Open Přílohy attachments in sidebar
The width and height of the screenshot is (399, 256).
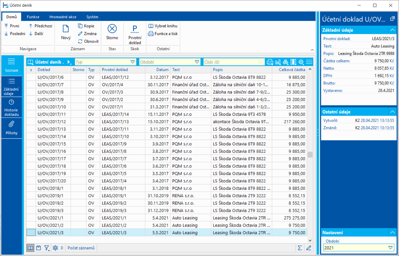coord(11,128)
